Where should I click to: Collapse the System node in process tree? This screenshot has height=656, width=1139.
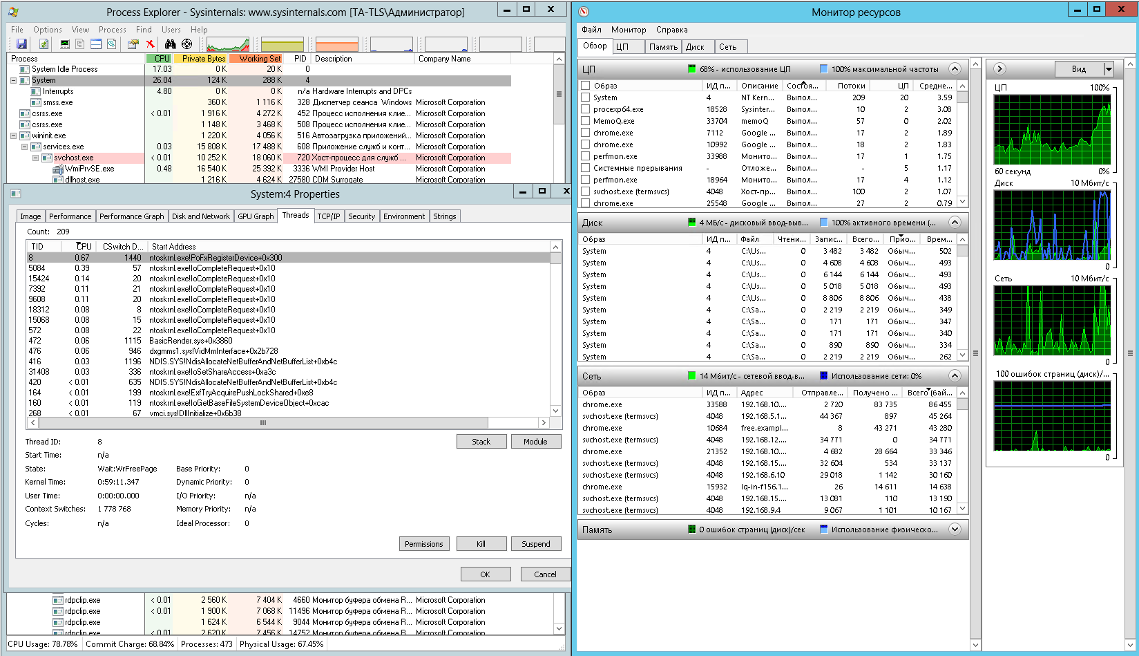[13, 80]
